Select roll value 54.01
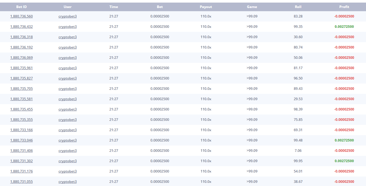 (x=298, y=171)
